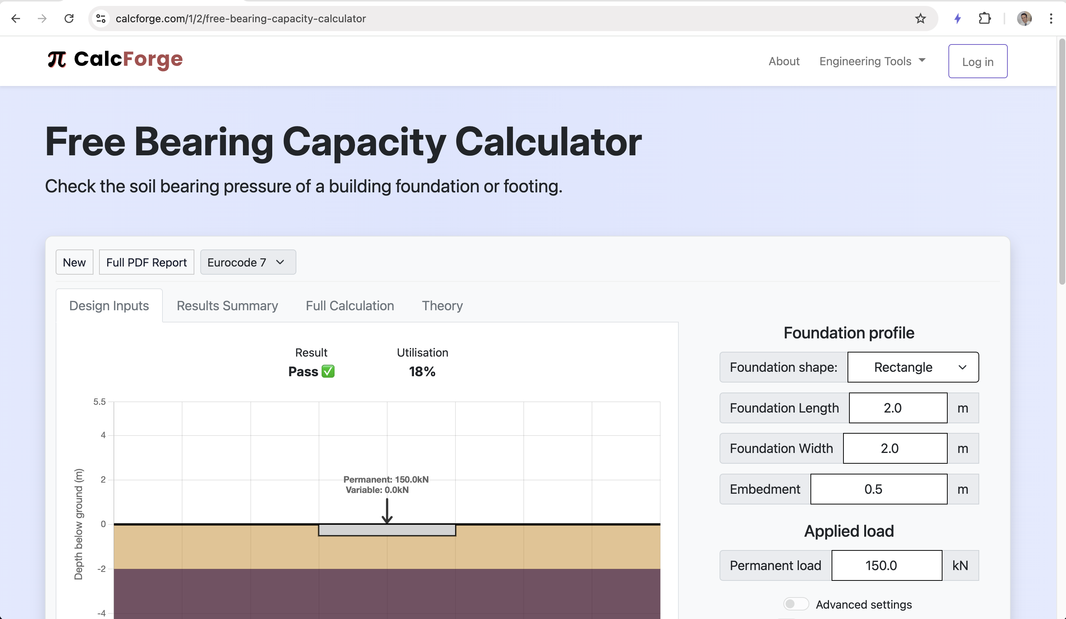1066x619 pixels.
Task: Click the 'Depth below ground (m)' axis label
Action: [79, 524]
